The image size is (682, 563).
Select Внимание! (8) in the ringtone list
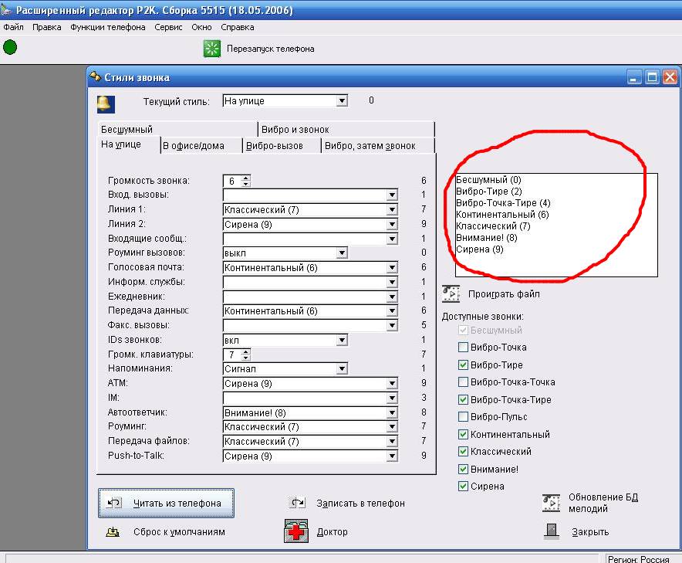point(487,237)
